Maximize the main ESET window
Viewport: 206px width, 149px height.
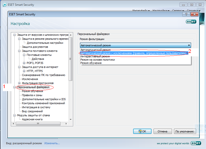point(192,5)
